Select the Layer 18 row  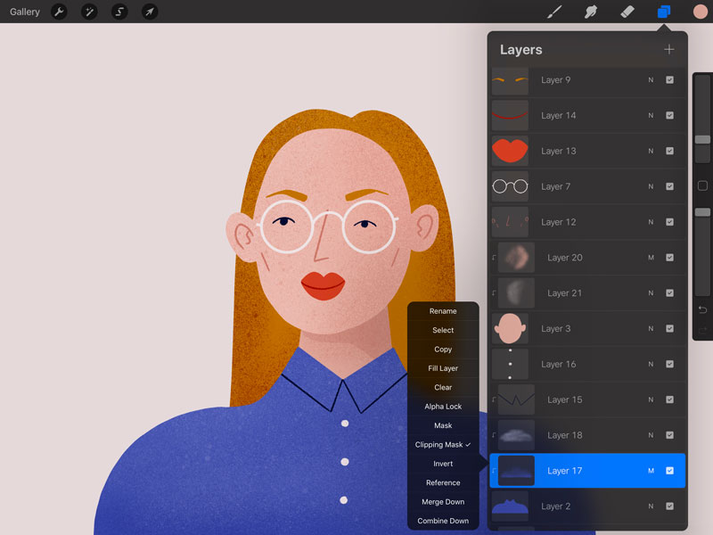587,435
